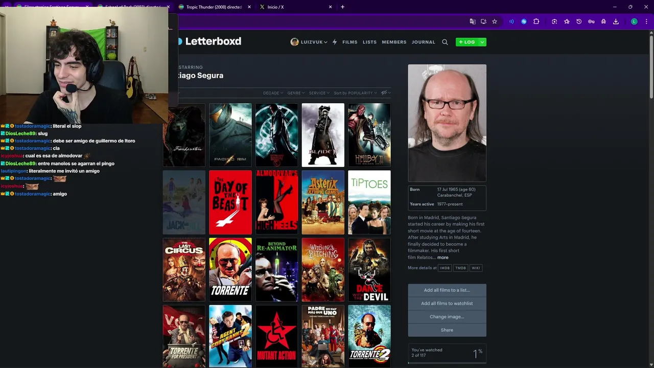The height and width of the screenshot is (368, 654).
Task: Click the screenshot capture toolbar icon
Action: coord(554,21)
